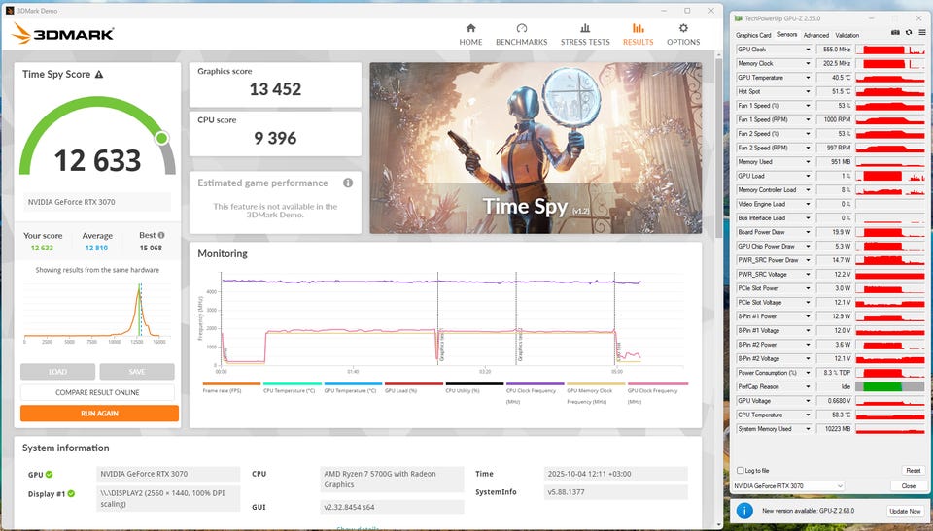Toggle the Log to file checkbox
Screen dimensions: 933x531
click(x=741, y=471)
